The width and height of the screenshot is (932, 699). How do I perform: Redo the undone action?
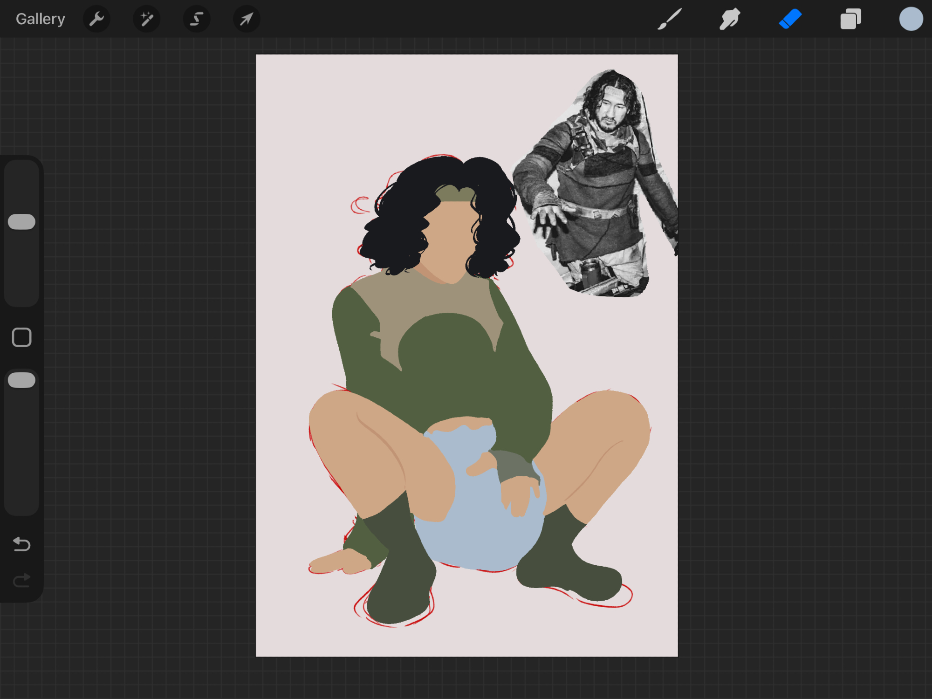click(22, 580)
